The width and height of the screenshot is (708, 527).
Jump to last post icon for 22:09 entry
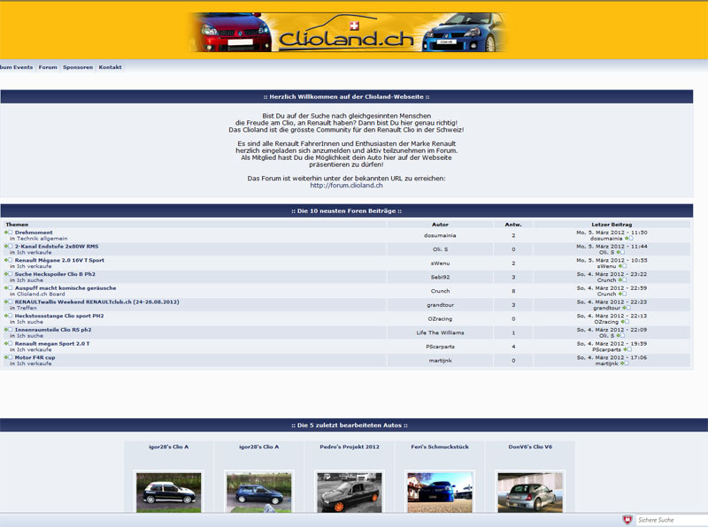621,336
